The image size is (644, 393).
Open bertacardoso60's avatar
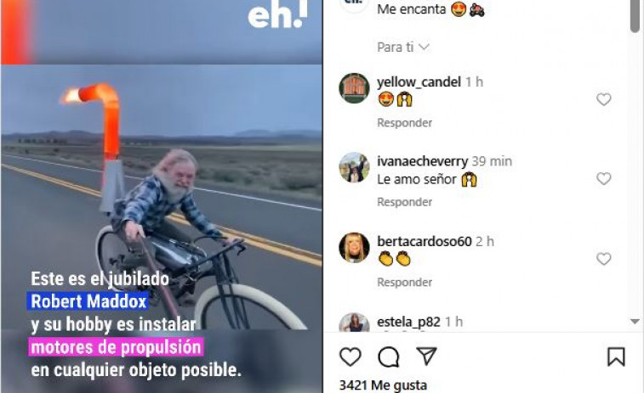354,248
